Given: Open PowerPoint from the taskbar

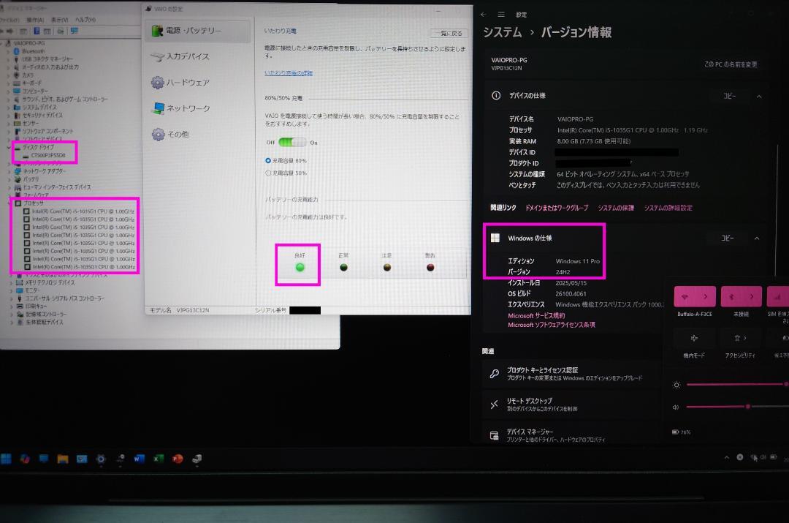Looking at the screenshot, I should (178, 459).
